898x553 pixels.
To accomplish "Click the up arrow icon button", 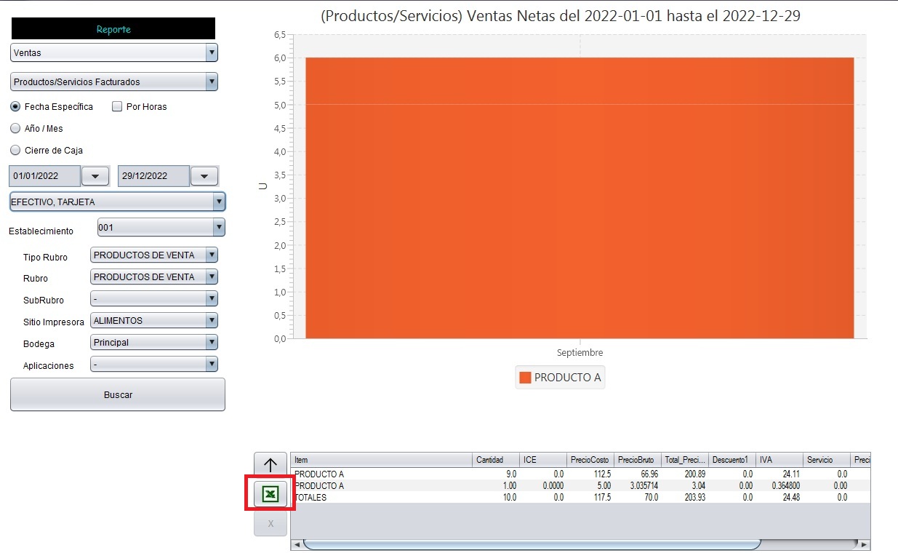I will (270, 465).
